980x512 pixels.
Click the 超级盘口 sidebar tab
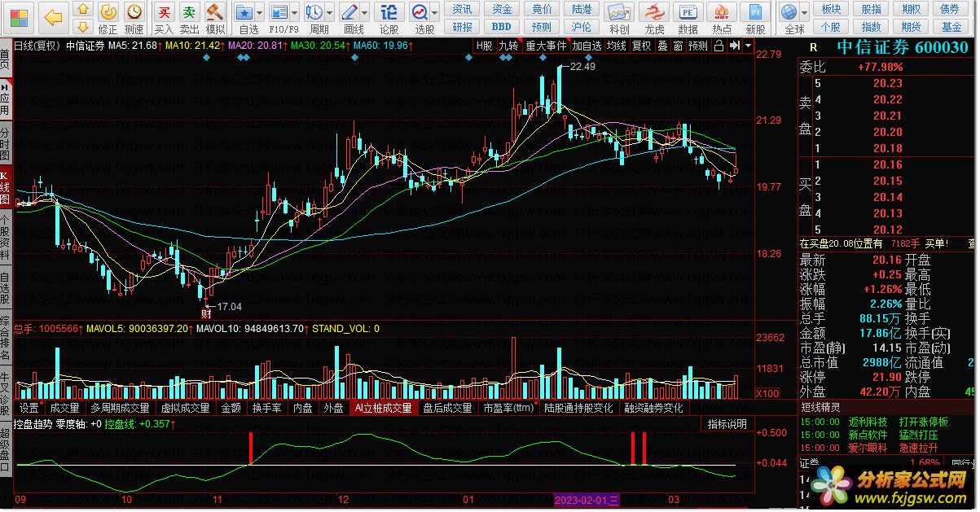click(6, 450)
